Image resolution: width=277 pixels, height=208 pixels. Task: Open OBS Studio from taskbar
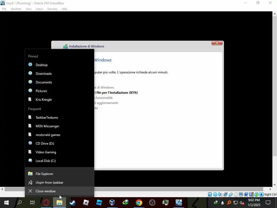pyautogui.click(x=152, y=203)
